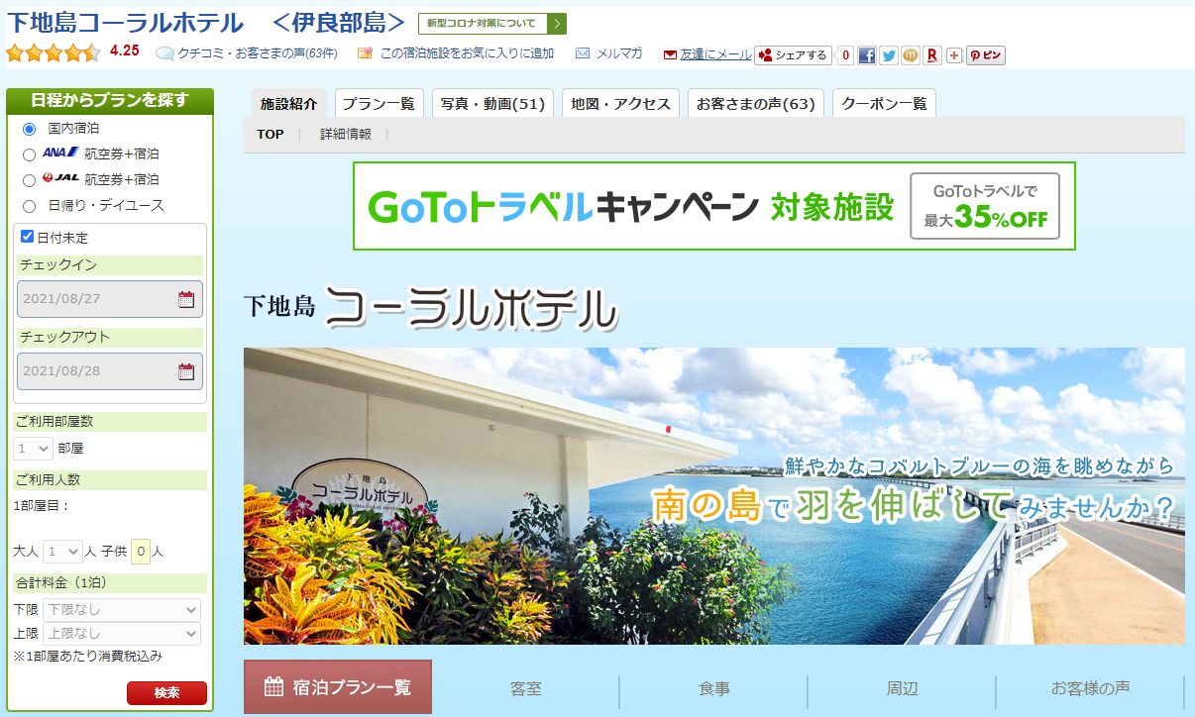Uncheck the 日付未定 checkbox

[28, 237]
